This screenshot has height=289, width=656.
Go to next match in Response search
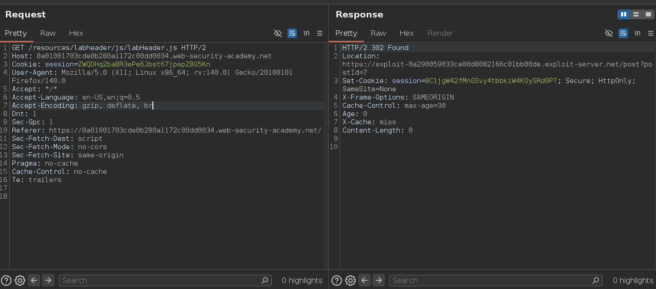tap(379, 280)
